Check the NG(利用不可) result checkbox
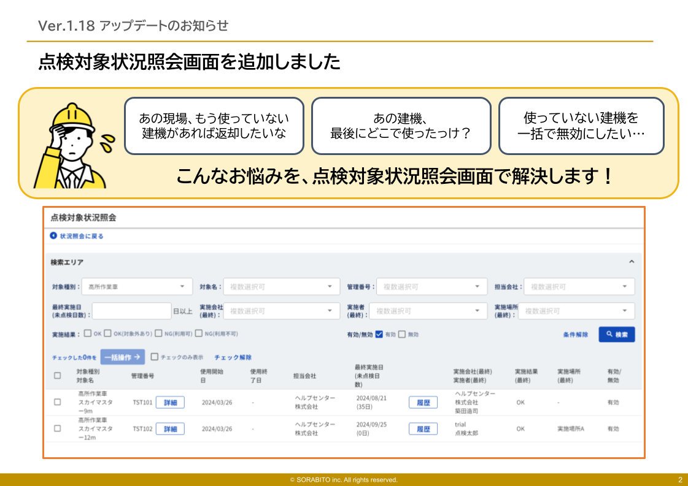The image size is (688, 486). pos(199,334)
